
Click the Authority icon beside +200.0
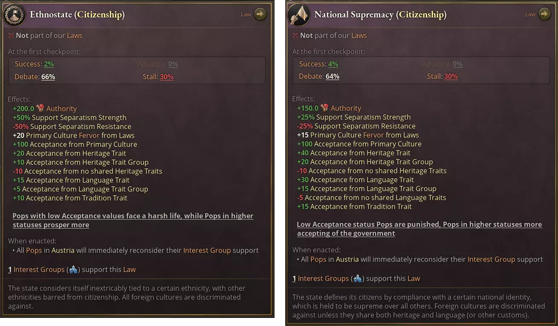(41, 109)
